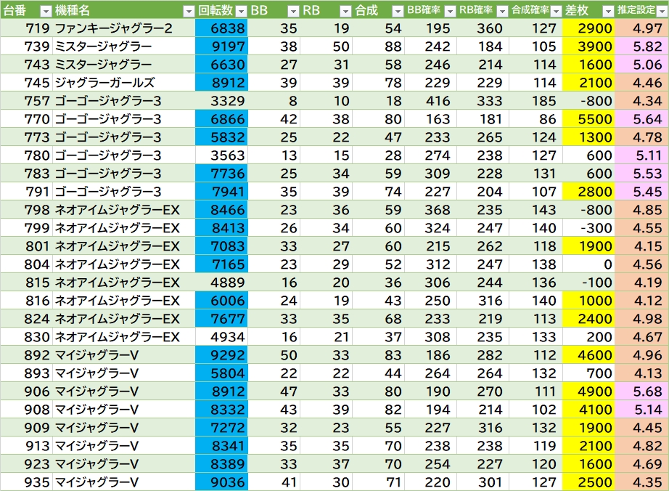Screen dimensions: 669x491
Task: Open the 合成 column filter dropdown
Action: 397,11
